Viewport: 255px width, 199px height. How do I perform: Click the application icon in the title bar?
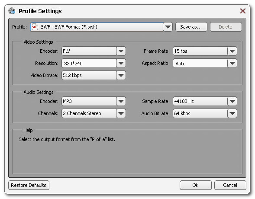point(12,11)
